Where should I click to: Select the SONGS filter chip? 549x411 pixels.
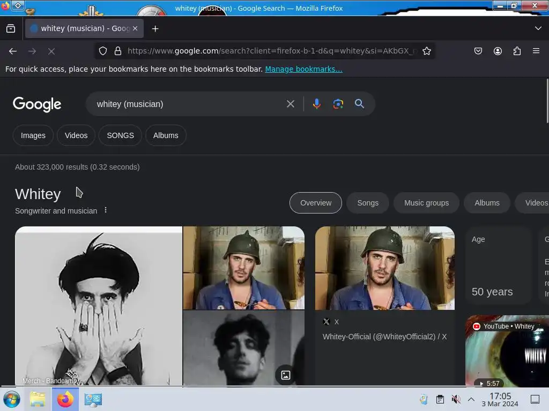click(120, 135)
